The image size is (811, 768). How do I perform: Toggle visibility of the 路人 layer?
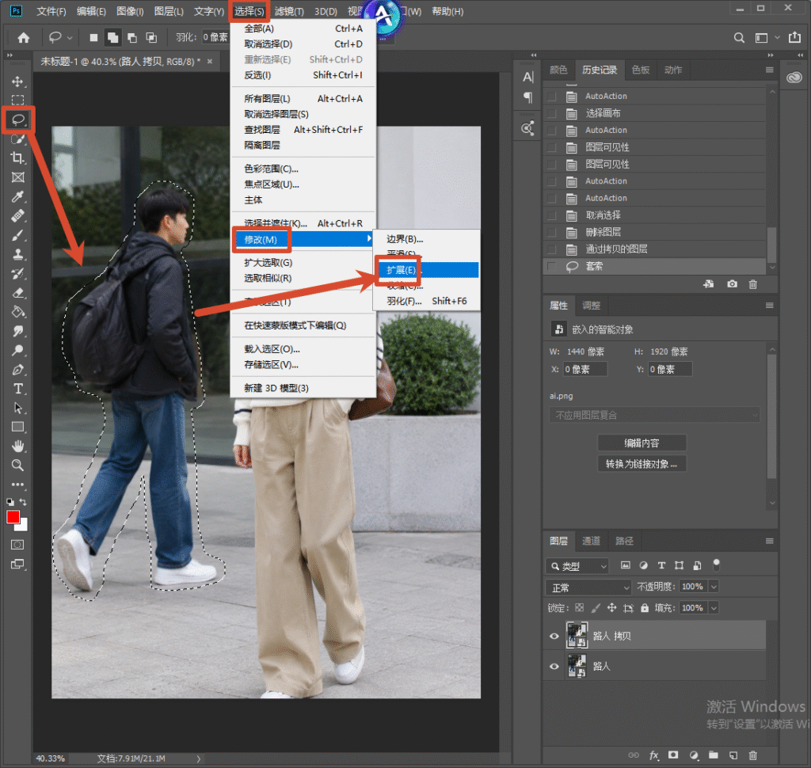[554, 666]
